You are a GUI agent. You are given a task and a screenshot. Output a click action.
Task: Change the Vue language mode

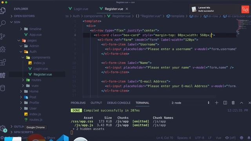[218, 137]
